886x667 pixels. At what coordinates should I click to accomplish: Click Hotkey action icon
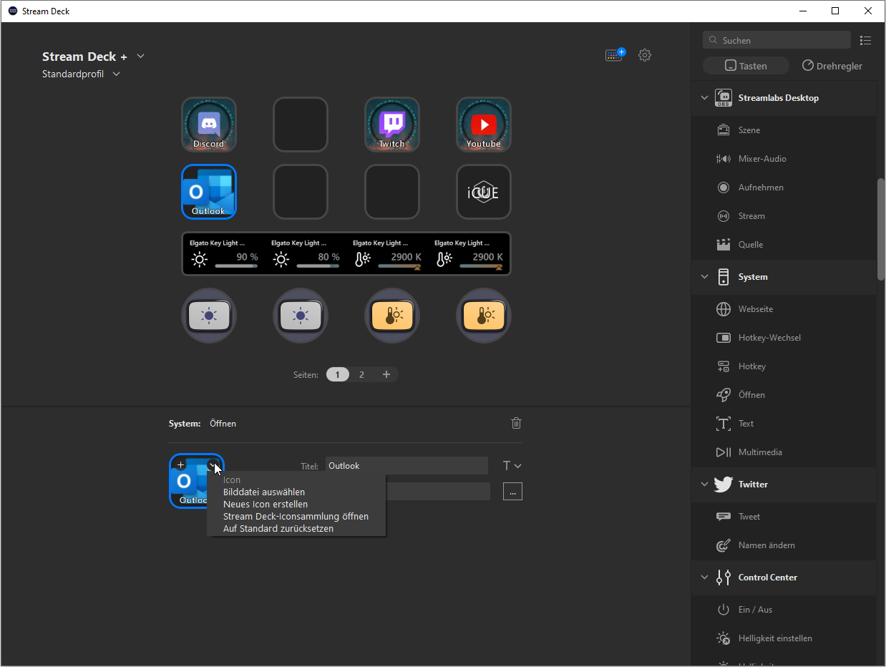[x=724, y=366]
